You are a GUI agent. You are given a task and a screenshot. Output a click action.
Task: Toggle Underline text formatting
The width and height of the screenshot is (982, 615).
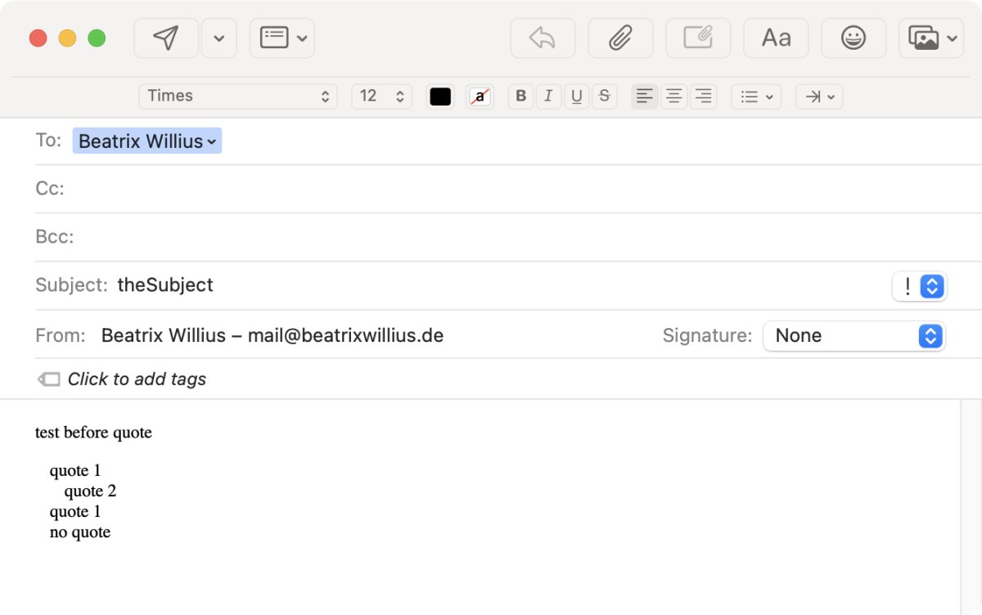click(x=576, y=97)
